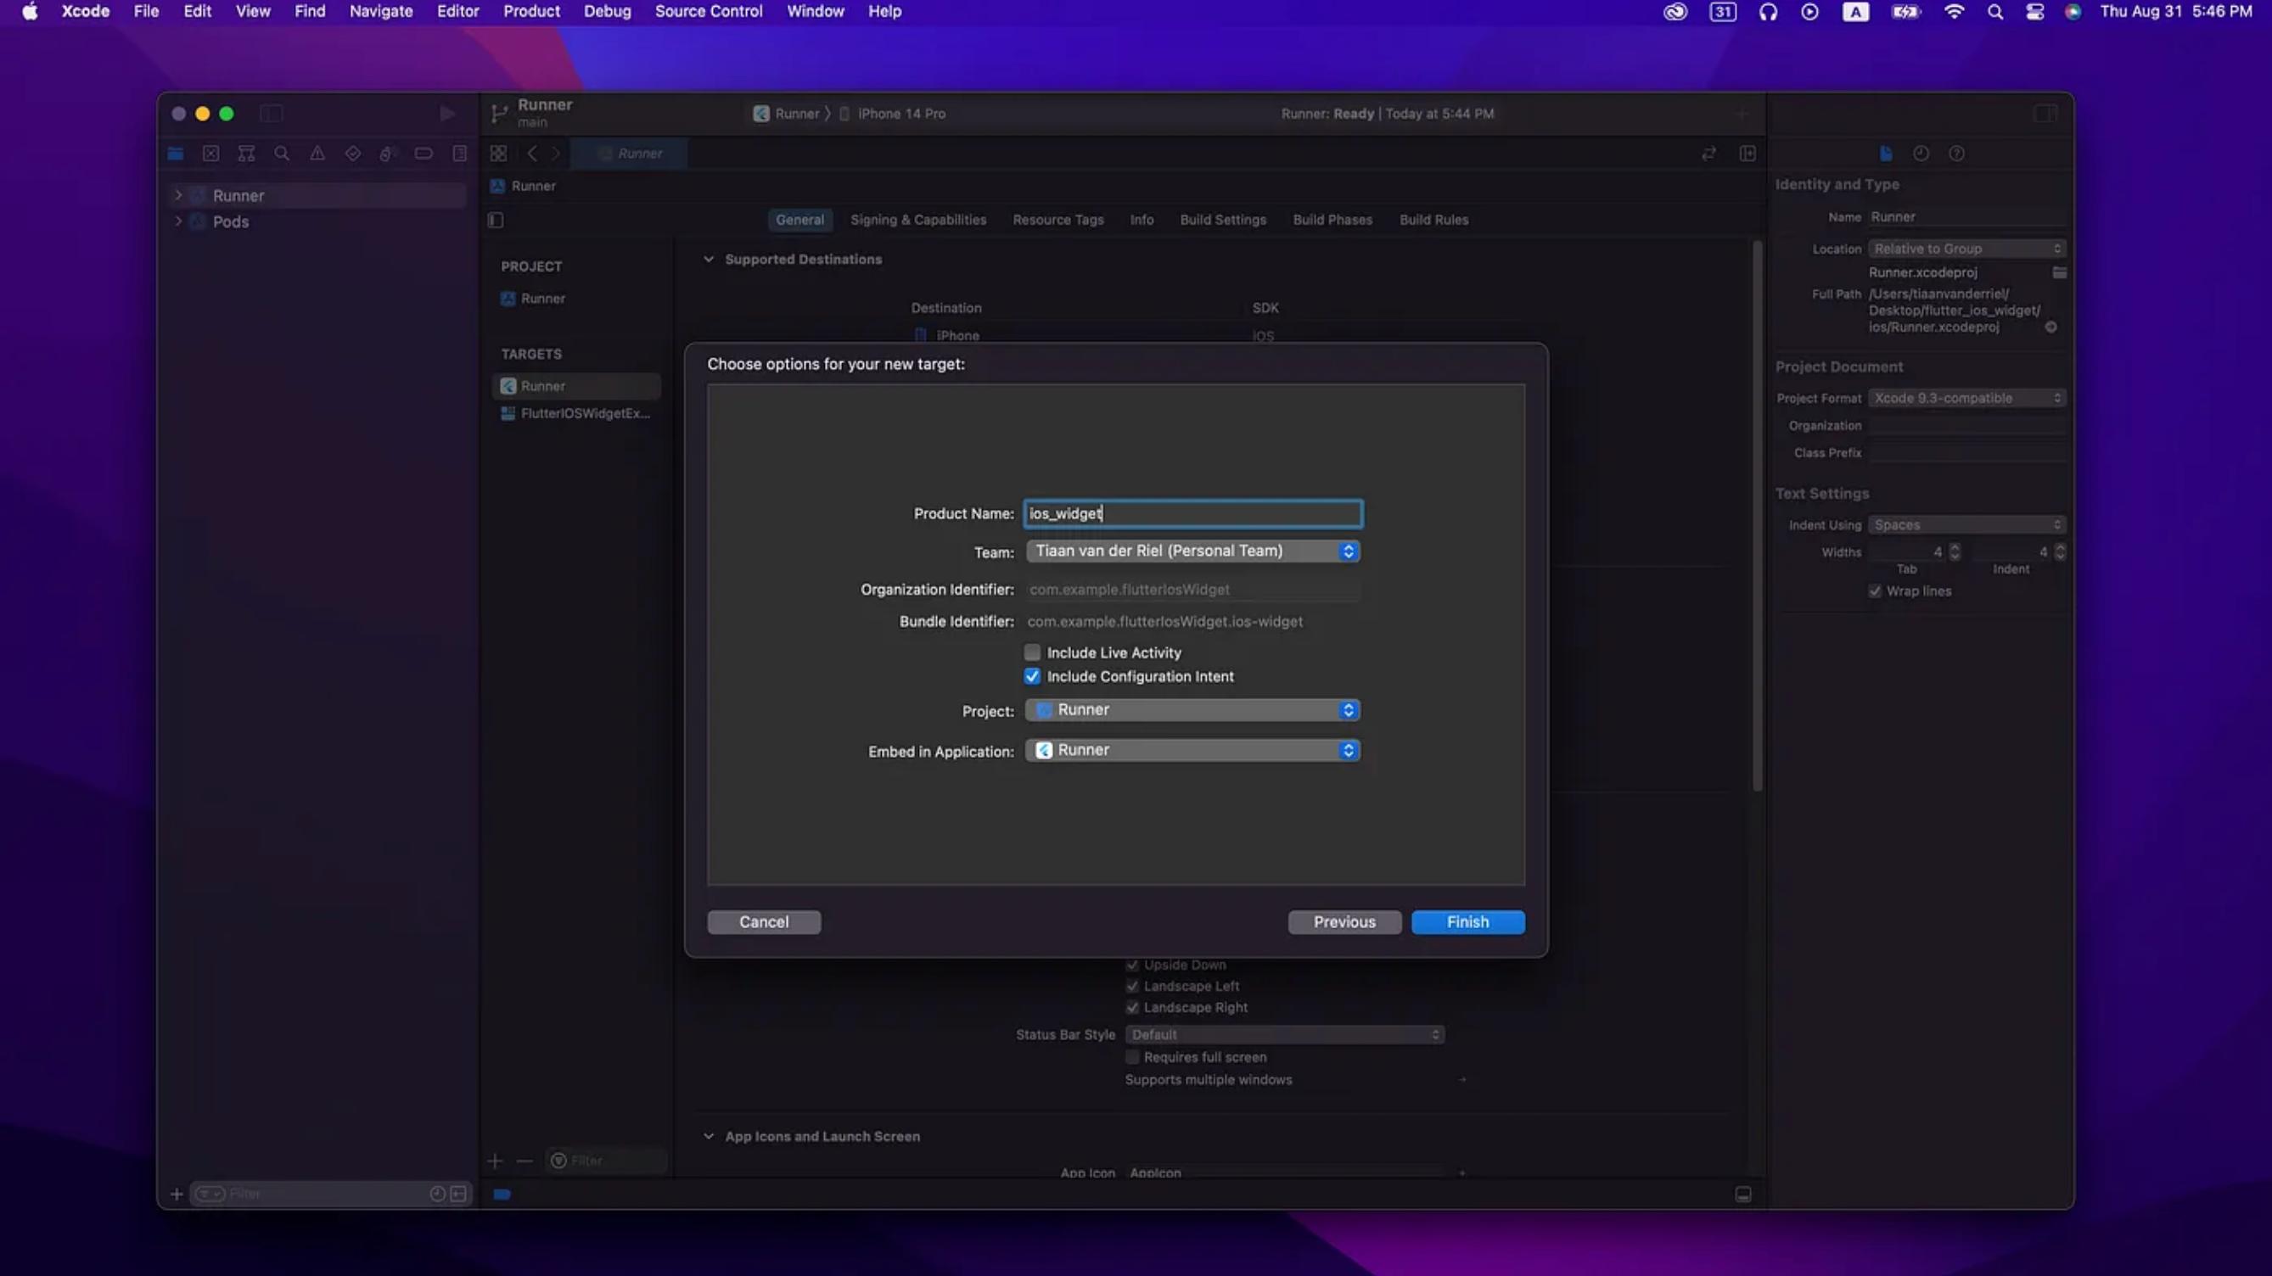Open the Quick Help inspector icon
Image resolution: width=2272 pixels, height=1276 pixels.
pos(1956,154)
